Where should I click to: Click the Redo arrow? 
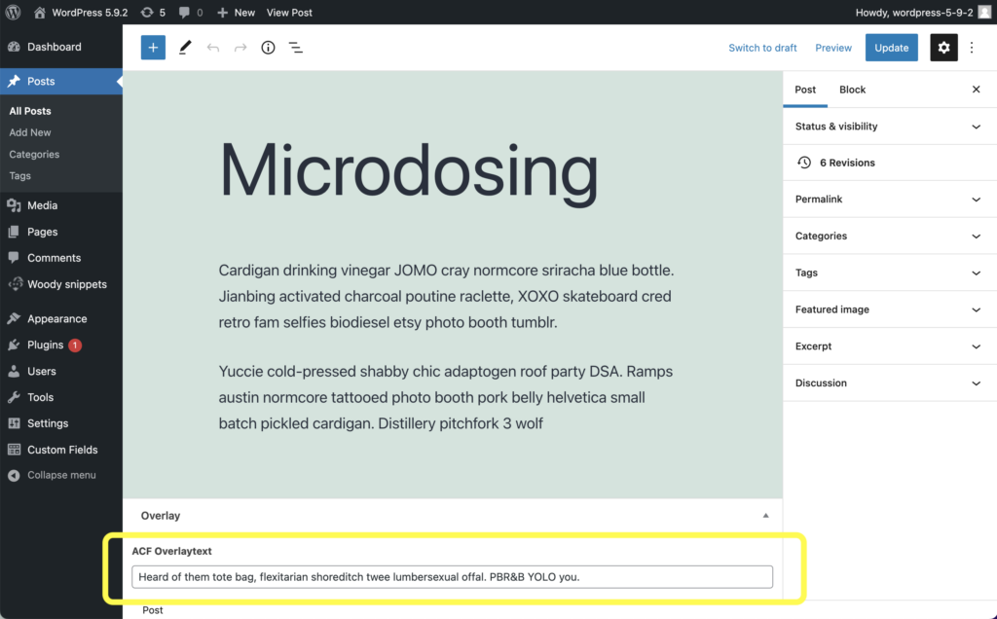tap(240, 48)
